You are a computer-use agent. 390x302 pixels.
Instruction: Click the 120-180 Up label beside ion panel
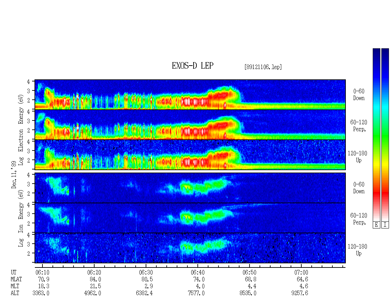point(358,250)
